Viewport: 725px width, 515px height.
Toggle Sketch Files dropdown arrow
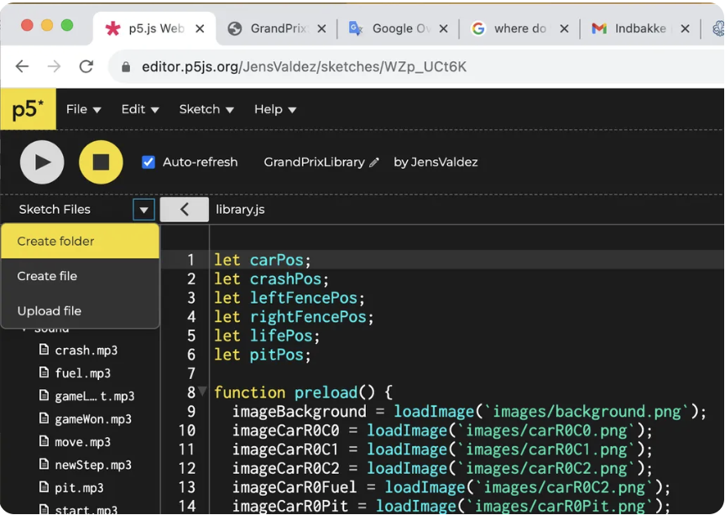point(143,210)
